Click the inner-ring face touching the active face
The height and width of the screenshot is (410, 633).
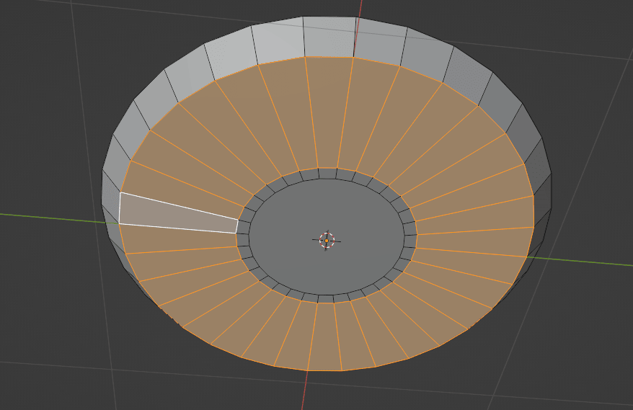point(243,227)
